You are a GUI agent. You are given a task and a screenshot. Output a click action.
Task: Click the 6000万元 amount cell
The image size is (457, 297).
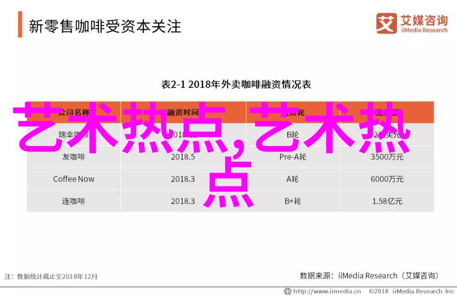[x=387, y=179]
